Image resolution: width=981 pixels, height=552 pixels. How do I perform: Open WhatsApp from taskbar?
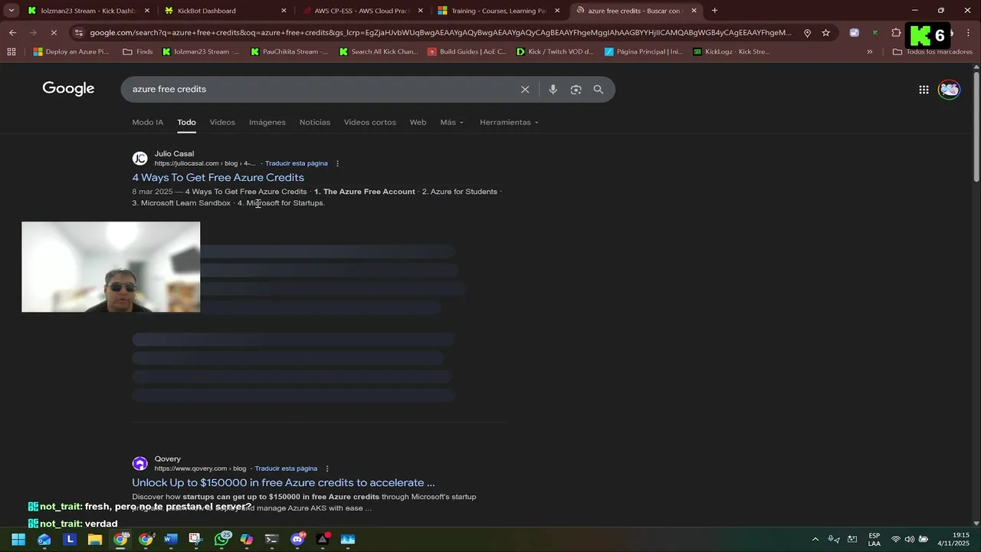[x=221, y=540]
